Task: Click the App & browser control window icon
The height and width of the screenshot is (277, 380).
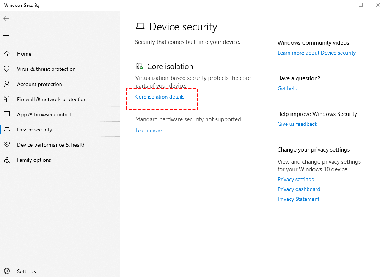Action: point(6,114)
